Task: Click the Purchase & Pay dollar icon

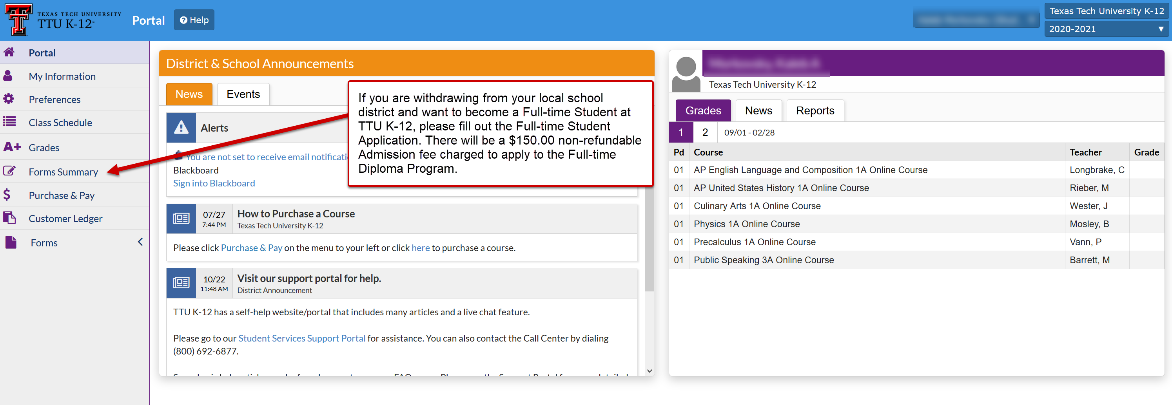Action: [7, 195]
